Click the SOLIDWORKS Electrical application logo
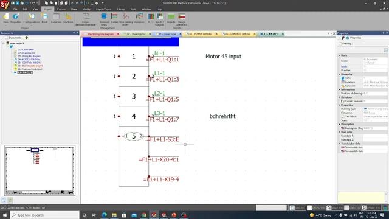The height and width of the screenshot is (219, 389). 4,4
